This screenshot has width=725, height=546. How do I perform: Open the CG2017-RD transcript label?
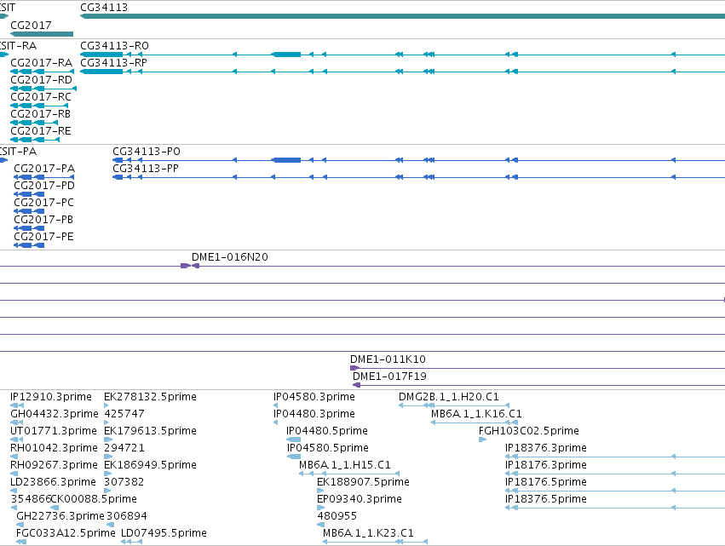click(x=41, y=80)
